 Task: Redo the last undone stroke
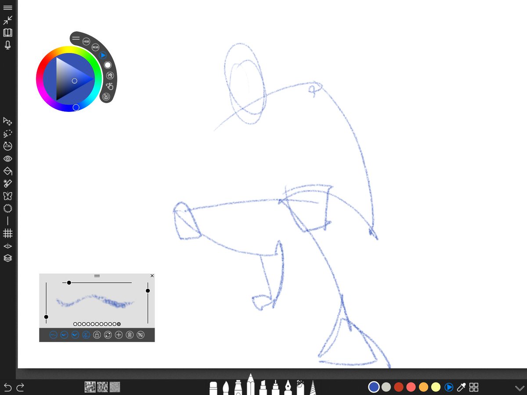pyautogui.click(x=20, y=387)
